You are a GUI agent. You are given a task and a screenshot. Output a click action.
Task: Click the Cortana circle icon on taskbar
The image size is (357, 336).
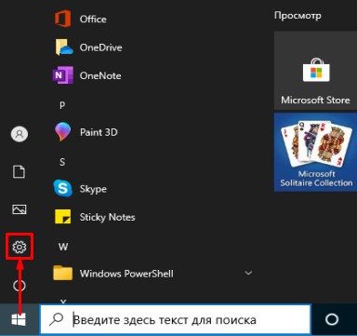click(x=332, y=319)
